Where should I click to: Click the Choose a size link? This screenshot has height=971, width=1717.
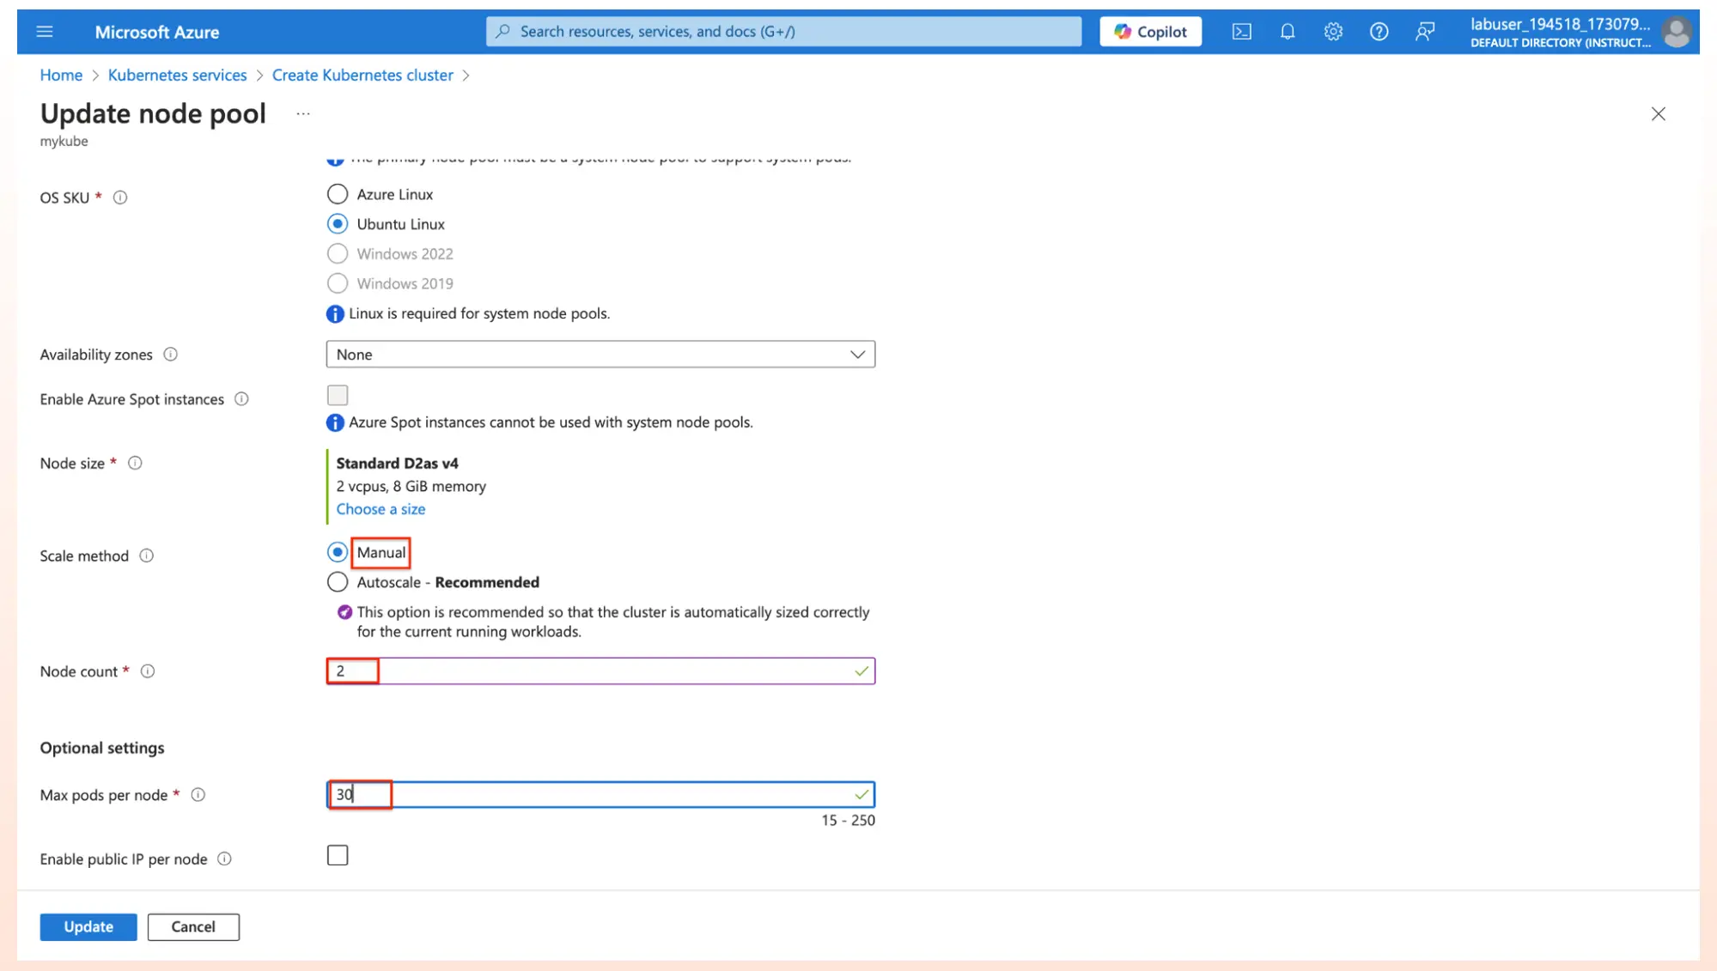[x=381, y=509]
